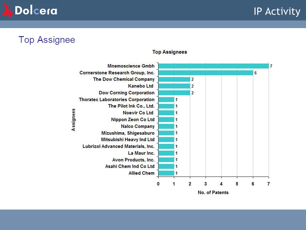Select the 'Mnemoscience Gmbh' label

(x=131, y=66)
